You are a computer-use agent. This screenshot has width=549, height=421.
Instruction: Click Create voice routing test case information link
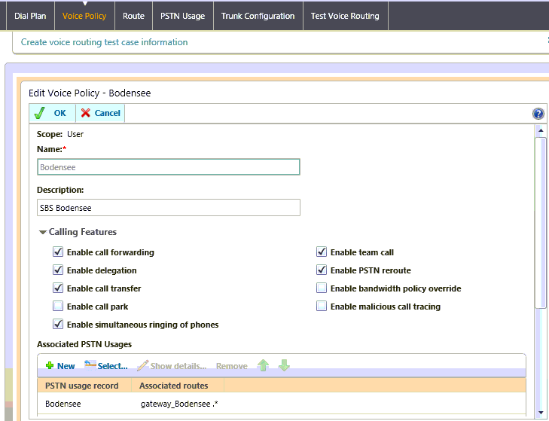pos(105,42)
